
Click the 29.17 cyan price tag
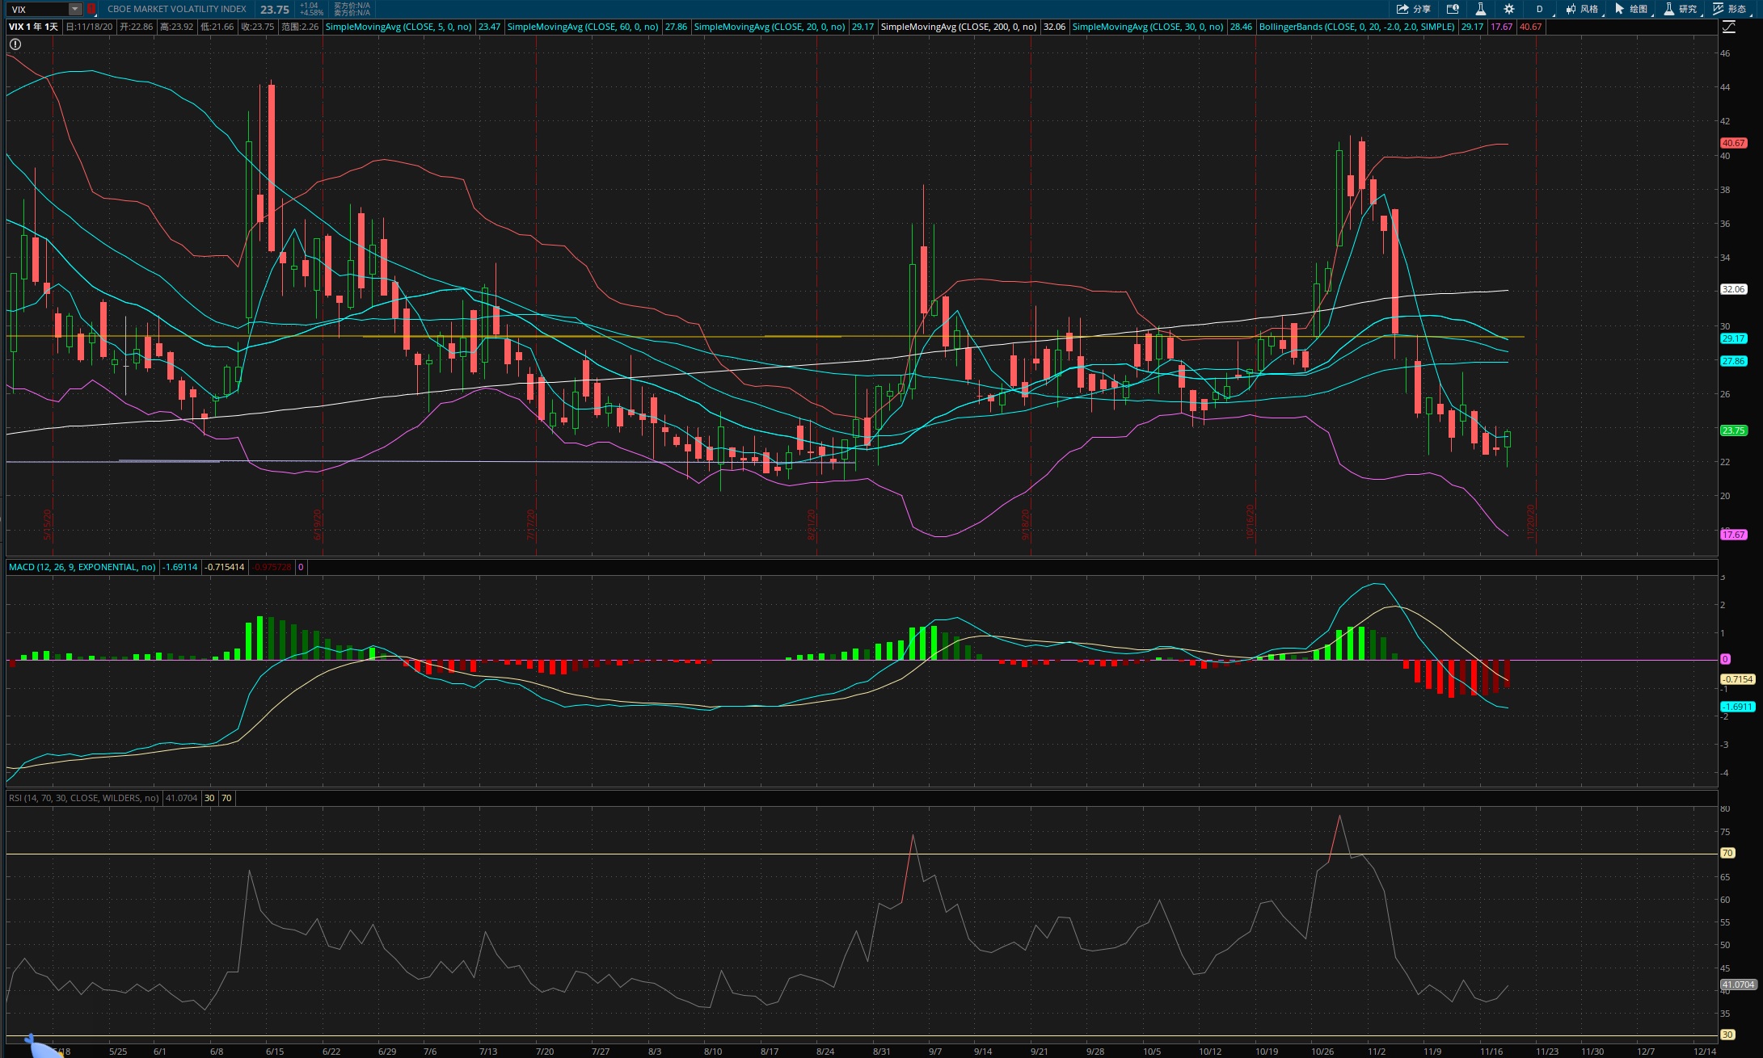(1733, 338)
